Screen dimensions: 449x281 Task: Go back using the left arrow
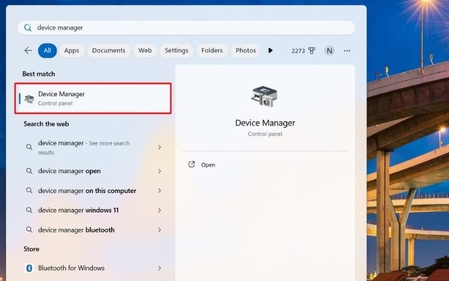coord(28,51)
